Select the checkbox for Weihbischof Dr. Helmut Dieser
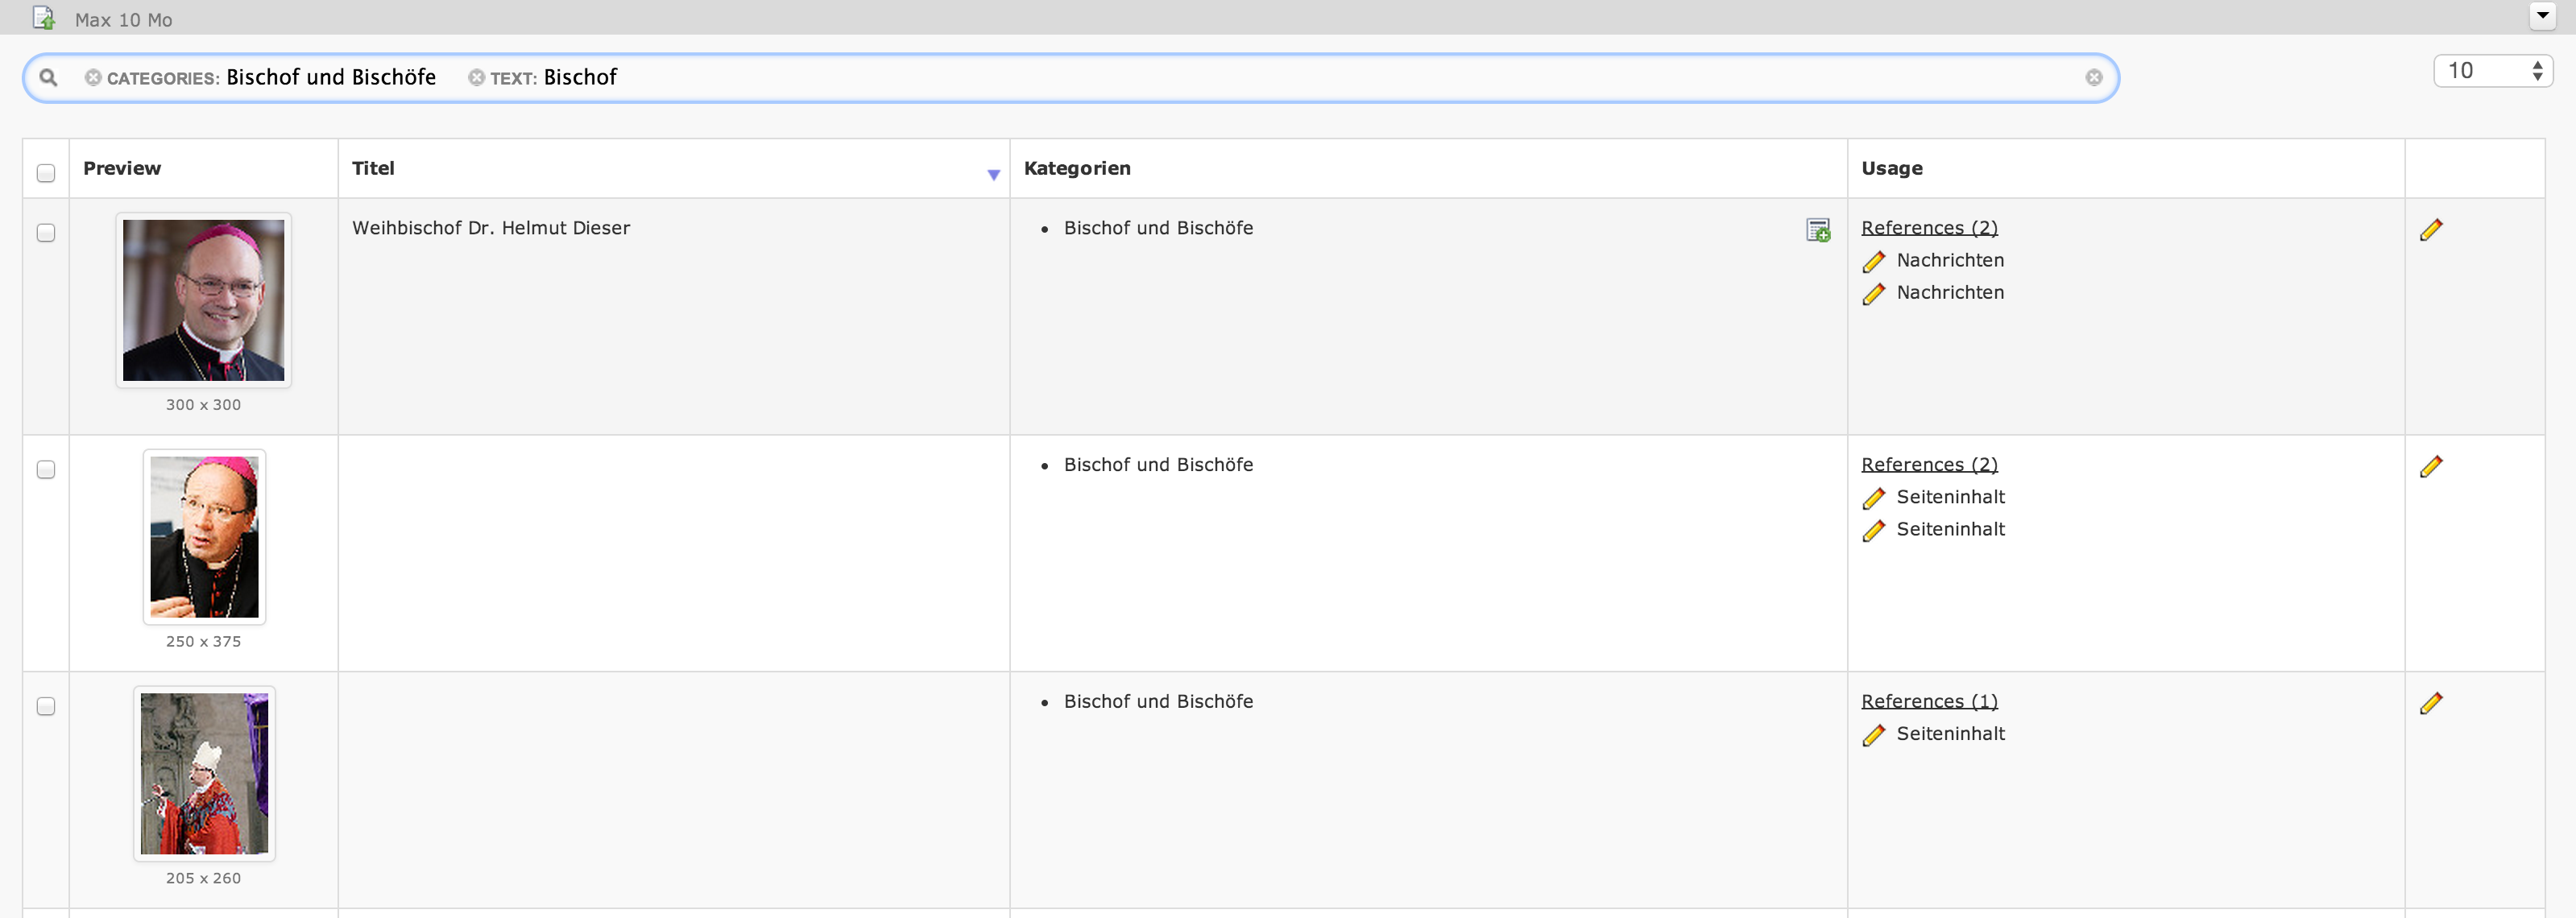The width and height of the screenshot is (2576, 918). pyautogui.click(x=46, y=233)
